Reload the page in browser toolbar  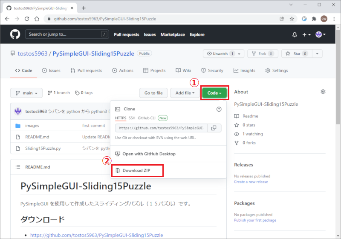tap(27, 19)
